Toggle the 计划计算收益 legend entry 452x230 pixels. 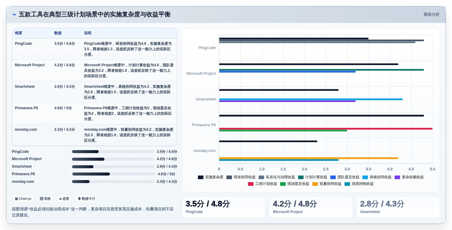313,177
